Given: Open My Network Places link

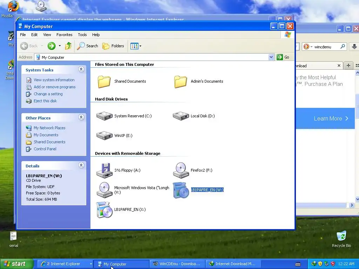Looking at the screenshot, I should click(49, 128).
